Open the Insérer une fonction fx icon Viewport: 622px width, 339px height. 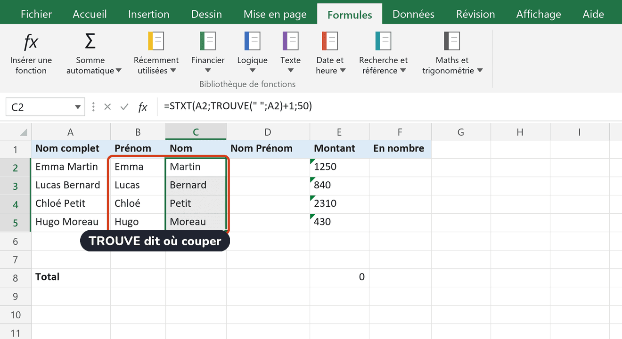pyautogui.click(x=31, y=42)
